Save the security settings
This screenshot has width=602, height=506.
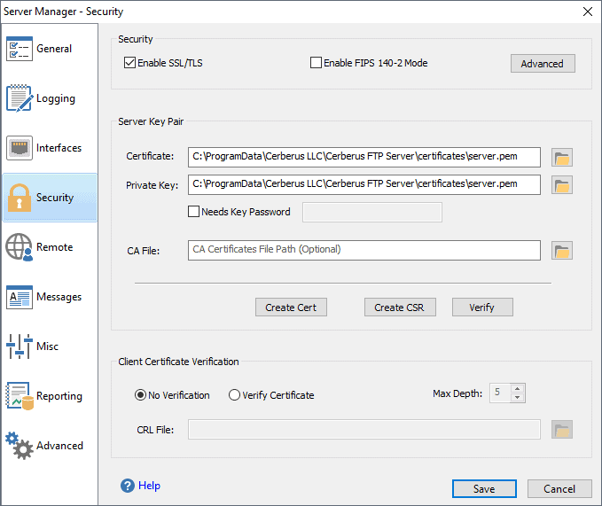(x=484, y=489)
